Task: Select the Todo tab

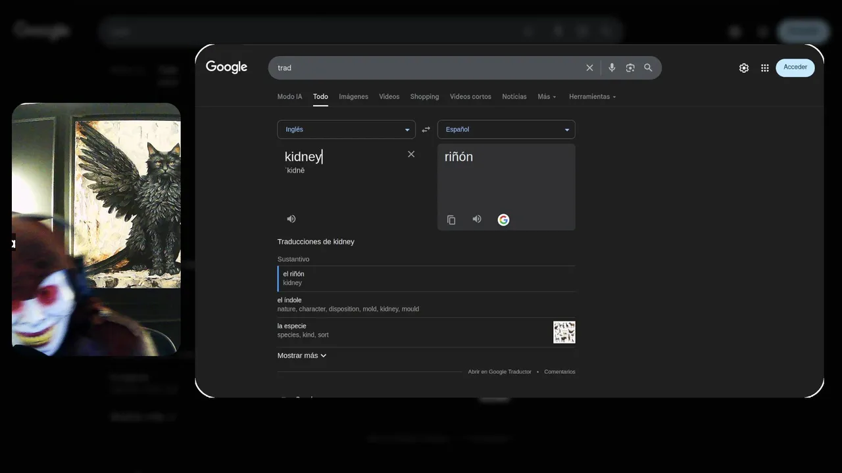Action: [320, 97]
